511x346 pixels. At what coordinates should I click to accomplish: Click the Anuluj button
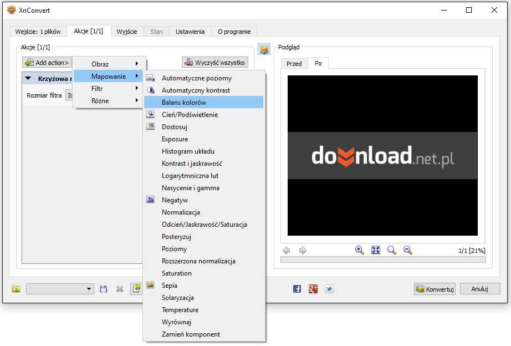[x=480, y=289]
